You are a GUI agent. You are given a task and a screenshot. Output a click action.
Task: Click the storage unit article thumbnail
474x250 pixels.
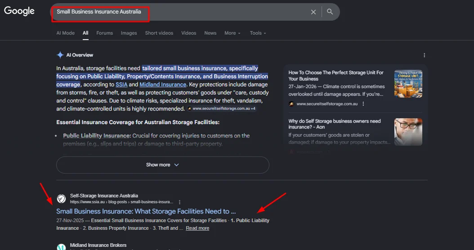(408, 84)
